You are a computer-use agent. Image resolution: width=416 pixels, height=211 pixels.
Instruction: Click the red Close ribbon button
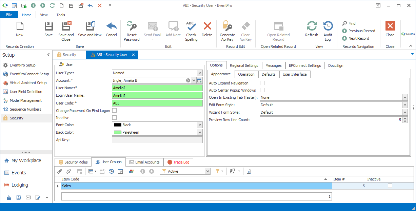click(x=390, y=29)
